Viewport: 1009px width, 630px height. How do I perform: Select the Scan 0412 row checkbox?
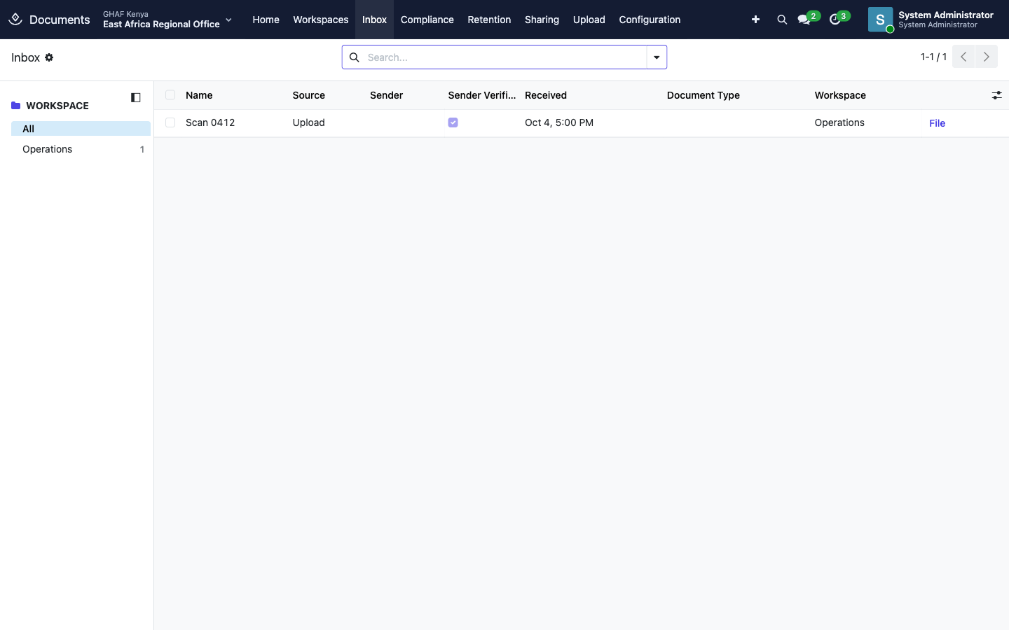(170, 122)
